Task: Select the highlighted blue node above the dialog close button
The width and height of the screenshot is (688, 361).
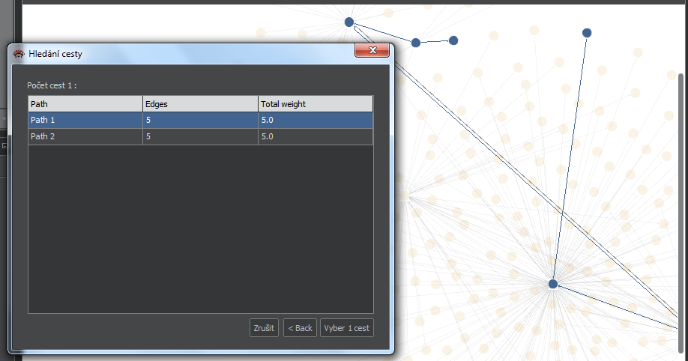Action: [x=348, y=22]
